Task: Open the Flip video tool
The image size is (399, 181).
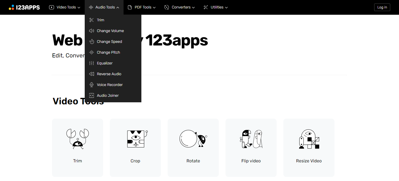Action: (251, 148)
